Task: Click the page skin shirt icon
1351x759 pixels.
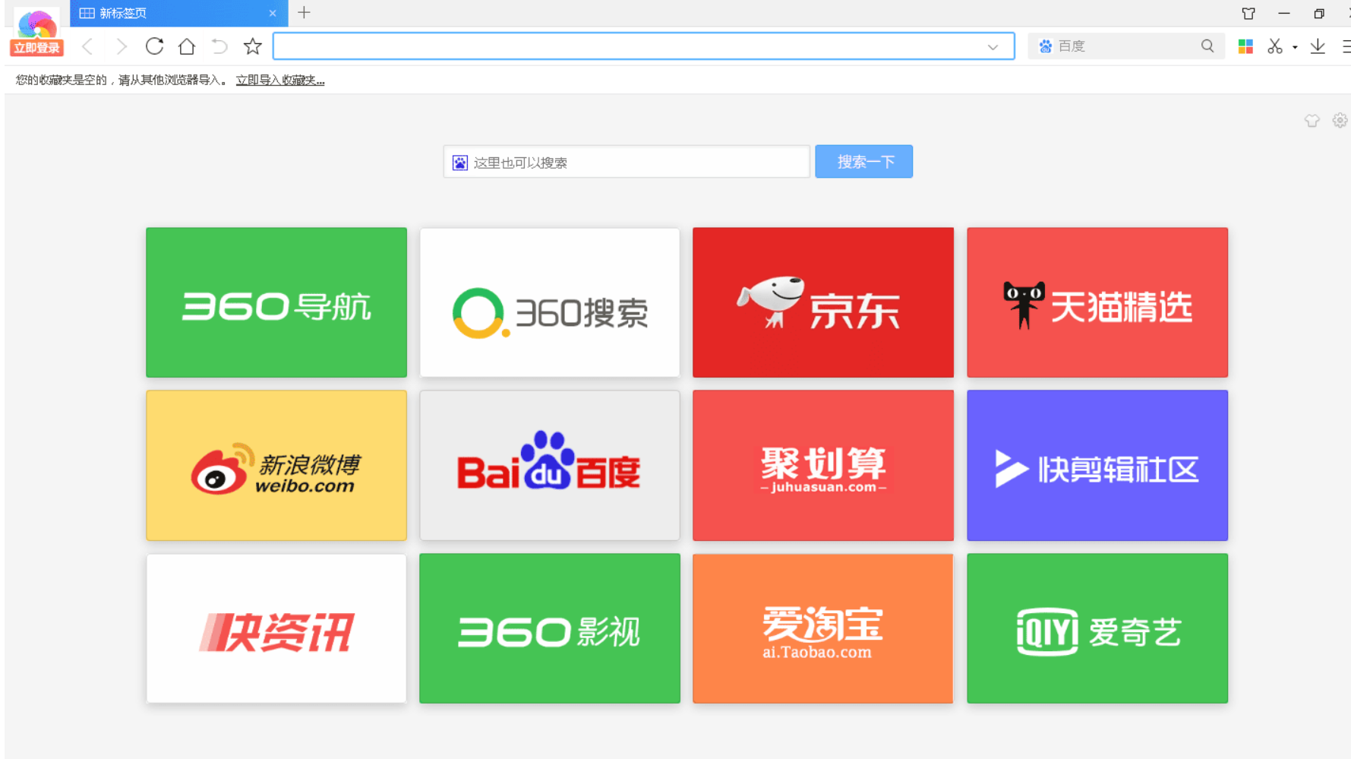Action: click(1312, 120)
